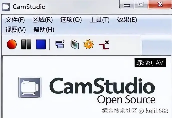Image resolution: width=172 pixels, height=118 pixels.
Task: Open the 文件(F) menu
Action: coord(15,20)
